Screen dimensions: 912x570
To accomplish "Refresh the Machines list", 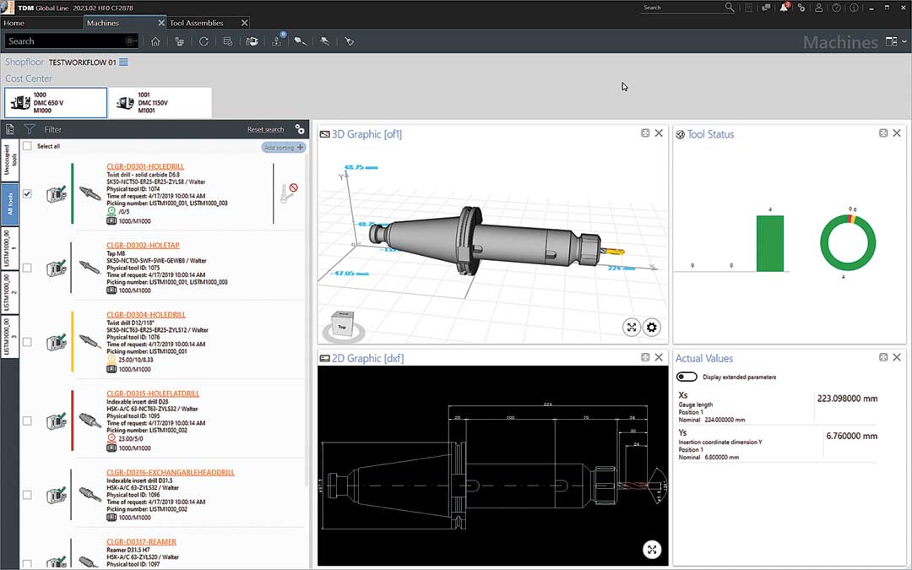I will pyautogui.click(x=204, y=41).
